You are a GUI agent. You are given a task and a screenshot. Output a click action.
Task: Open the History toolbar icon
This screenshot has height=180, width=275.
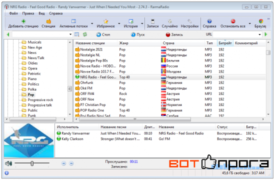click(x=131, y=21)
